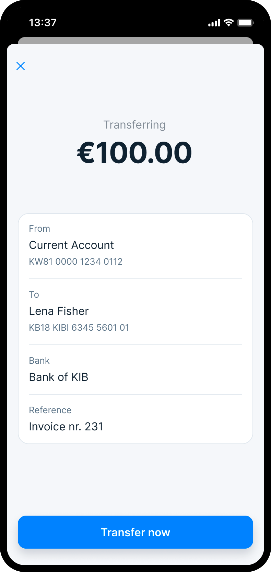Tap recipient IBAN KB18 KIBI 6345 5601 01
This screenshot has height=572, width=271.
[79, 328]
